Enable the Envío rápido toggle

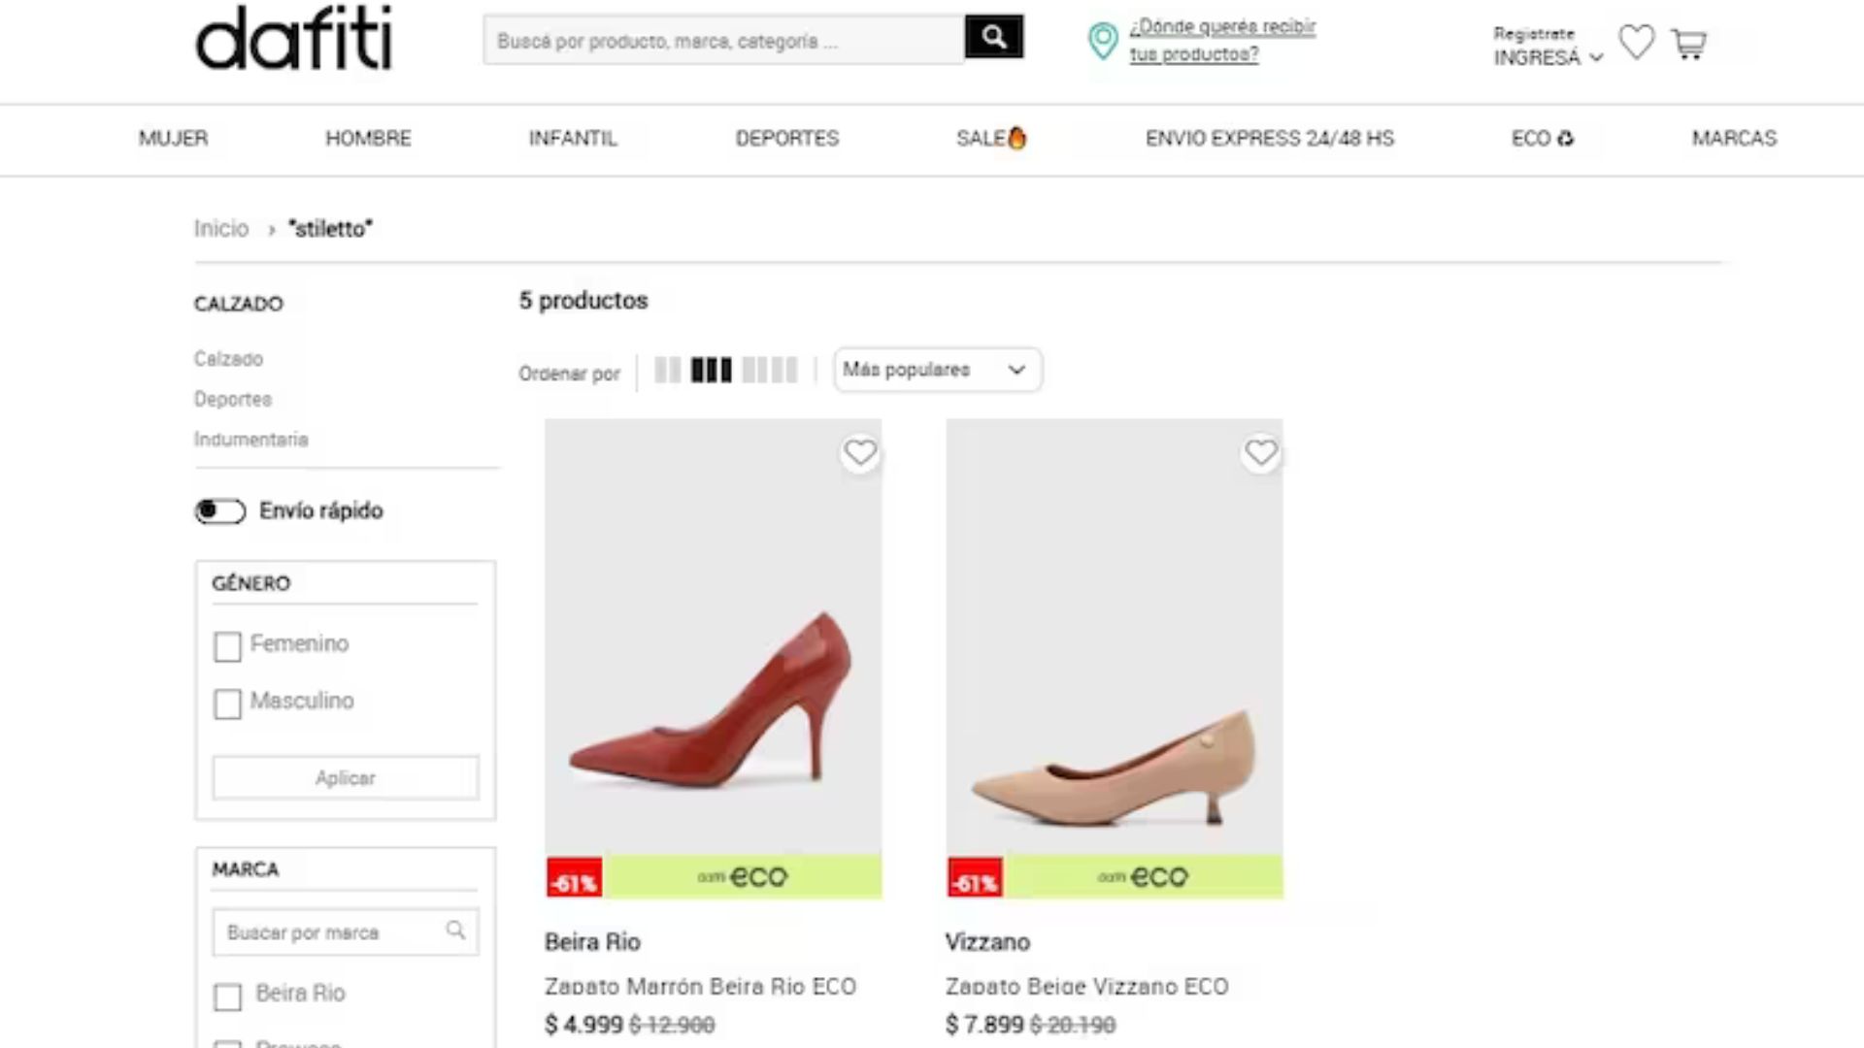[219, 510]
